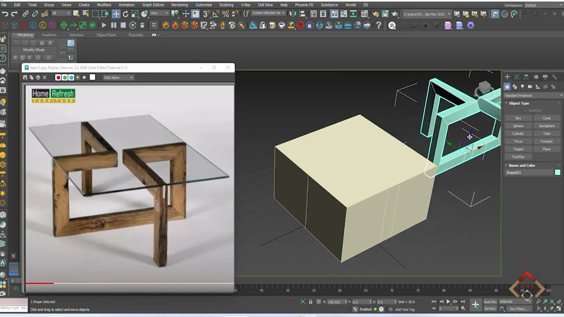Click the selection lock padlock icon
This screenshot has width=564, height=317.
pos(311,302)
